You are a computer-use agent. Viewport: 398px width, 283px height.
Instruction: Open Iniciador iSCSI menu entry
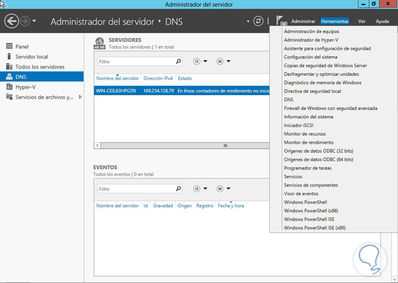[299, 125]
